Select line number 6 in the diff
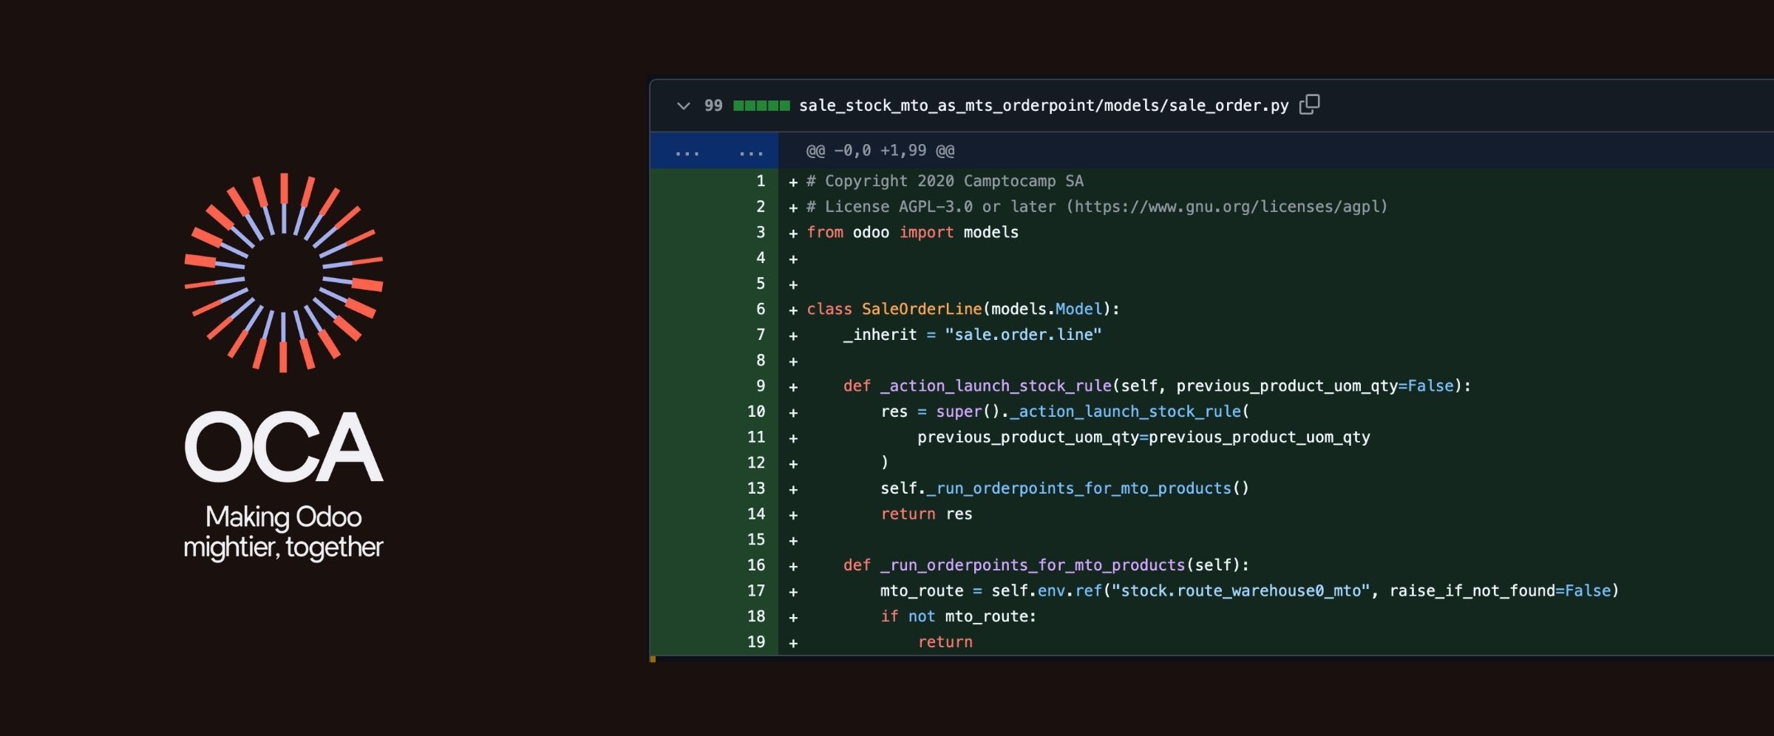The width and height of the screenshot is (1774, 736). (x=761, y=309)
